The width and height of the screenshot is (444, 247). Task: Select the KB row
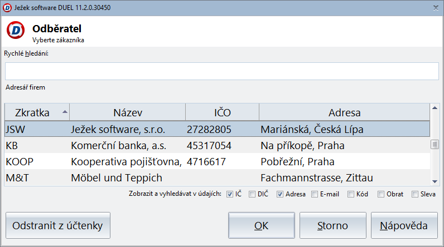[217, 145]
